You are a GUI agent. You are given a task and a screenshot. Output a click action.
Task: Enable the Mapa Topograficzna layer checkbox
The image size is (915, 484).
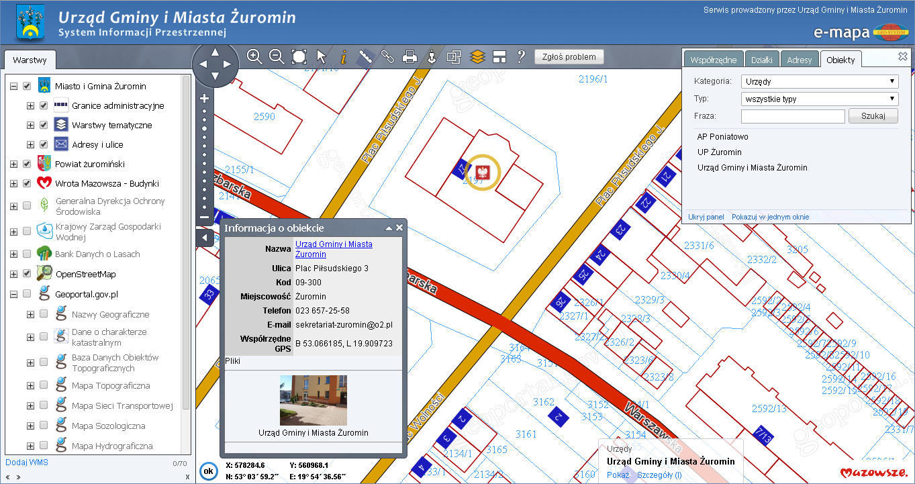pos(44,385)
